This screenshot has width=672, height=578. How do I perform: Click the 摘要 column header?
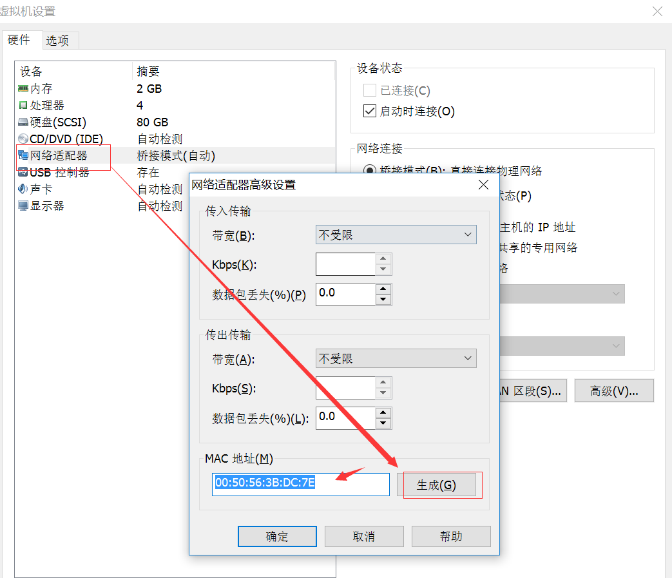tap(148, 71)
